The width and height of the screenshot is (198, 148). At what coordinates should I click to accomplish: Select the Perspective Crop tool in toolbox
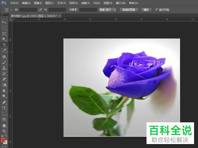pos(4,45)
